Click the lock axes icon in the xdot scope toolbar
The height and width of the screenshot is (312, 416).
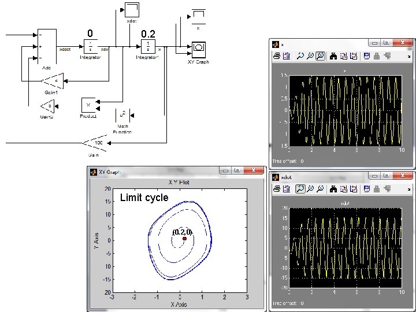click(x=377, y=189)
